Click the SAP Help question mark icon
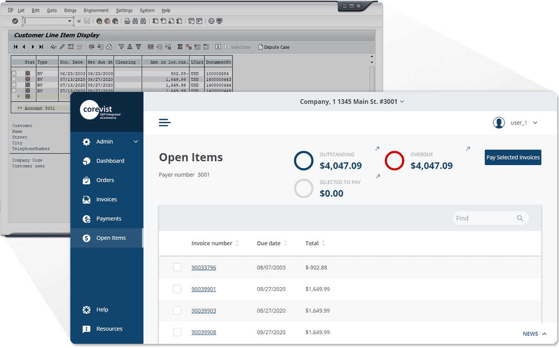The height and width of the screenshot is (348, 559). click(211, 21)
